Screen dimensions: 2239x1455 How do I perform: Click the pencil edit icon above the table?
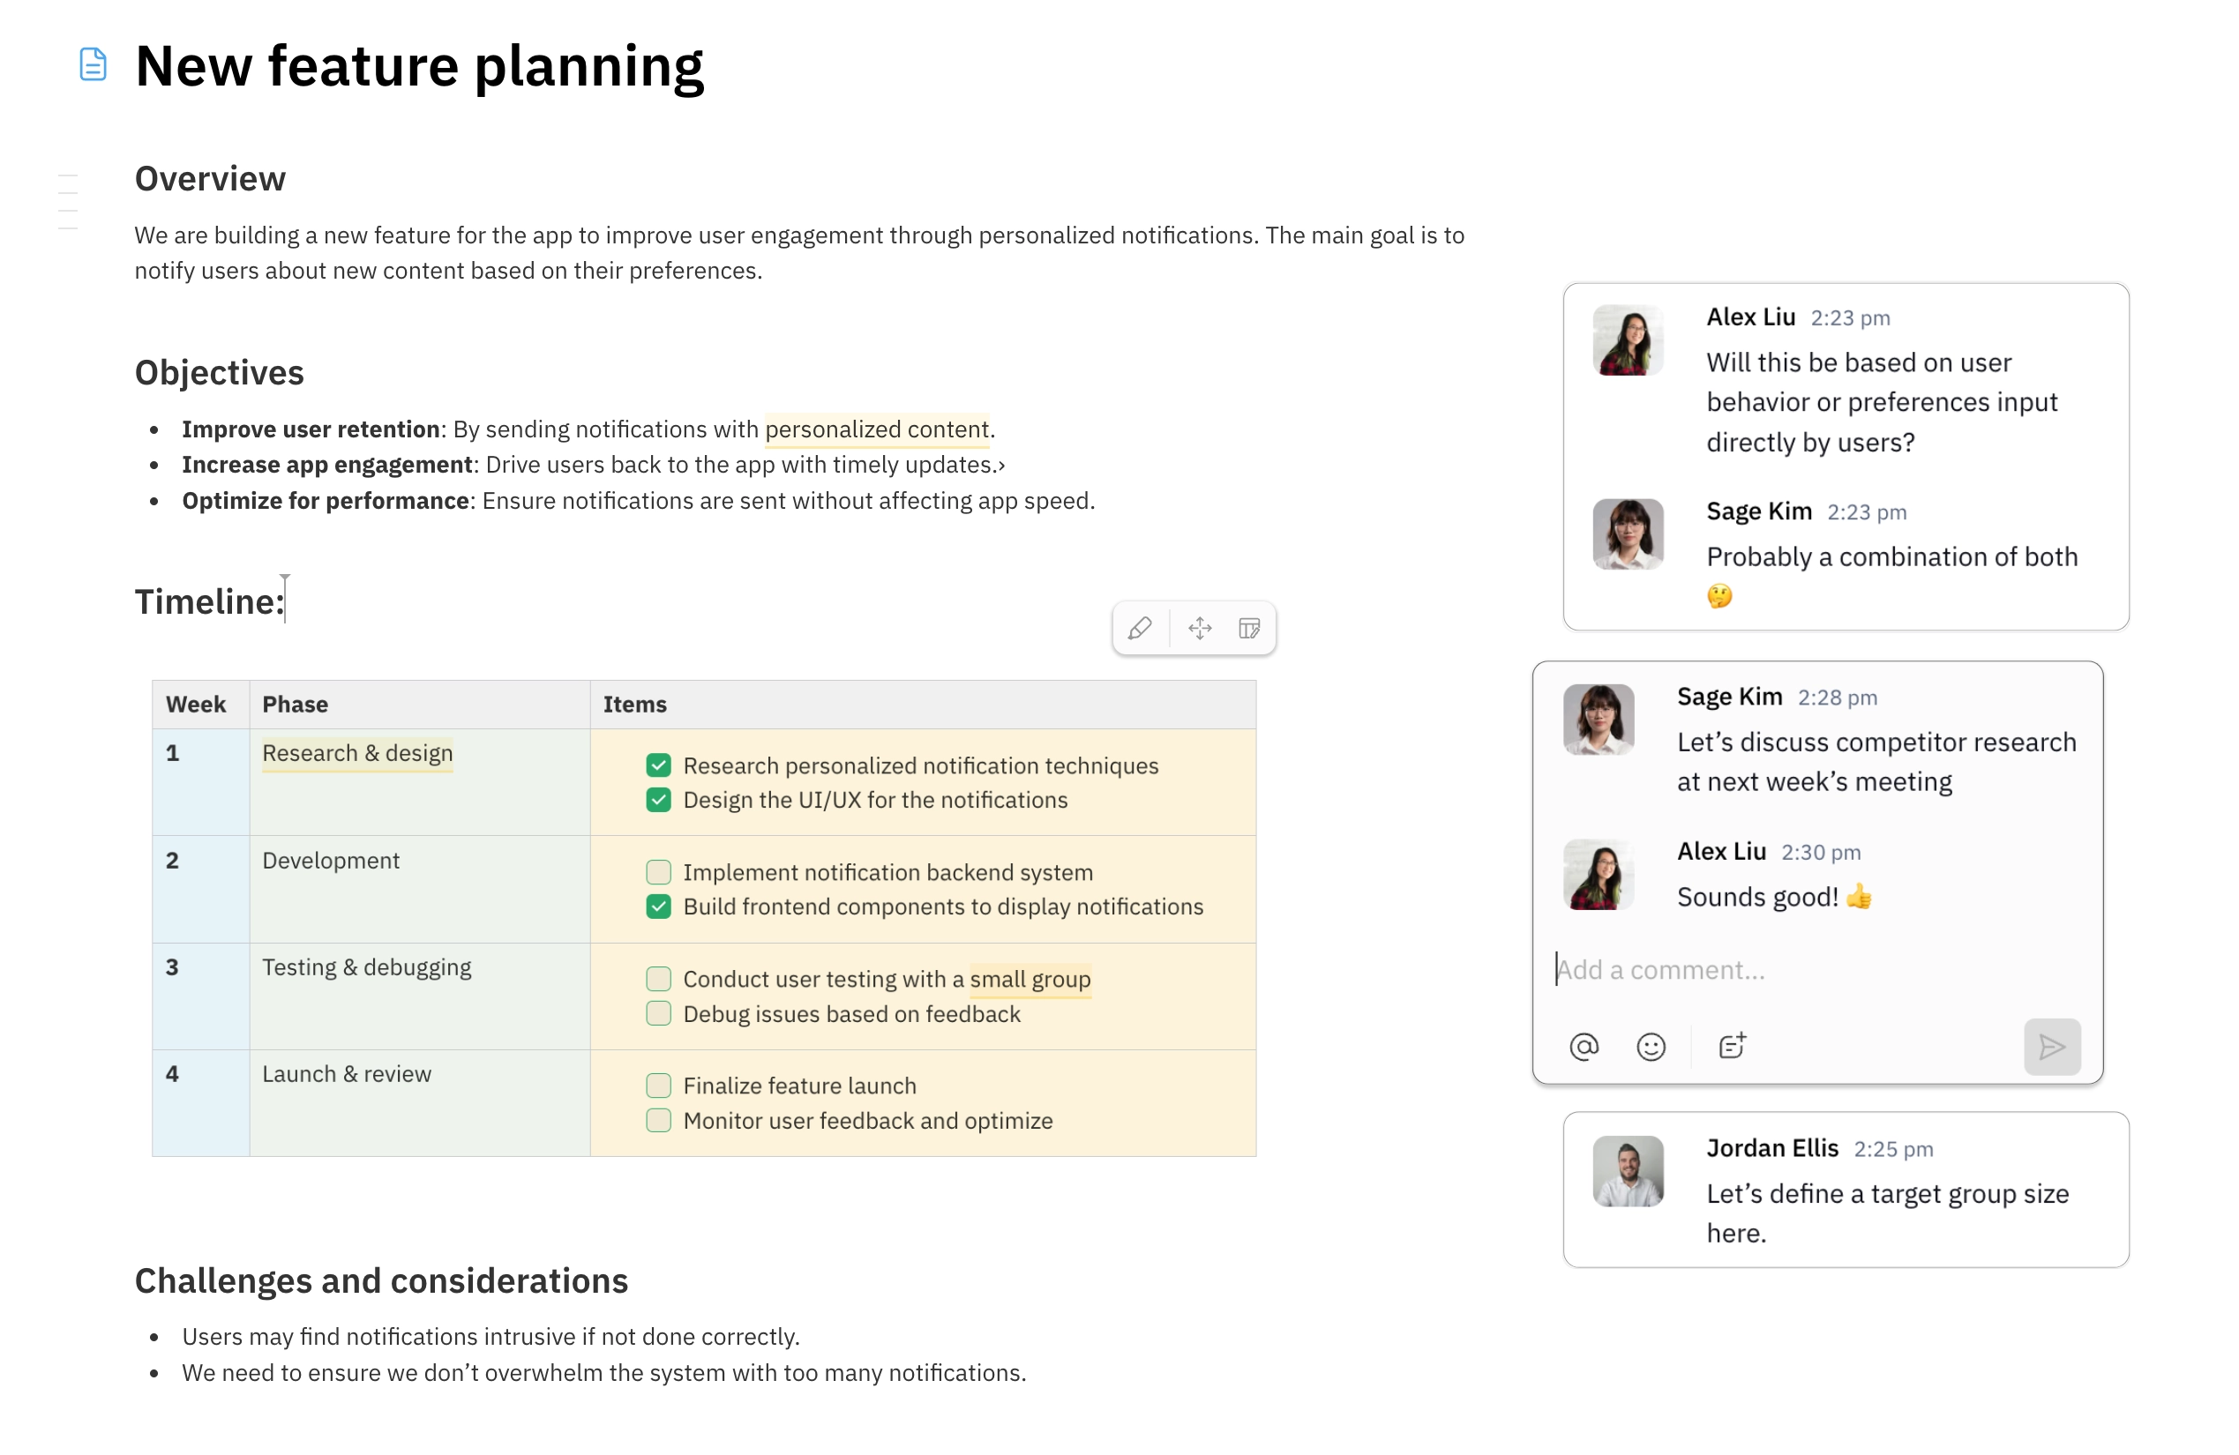1139,627
